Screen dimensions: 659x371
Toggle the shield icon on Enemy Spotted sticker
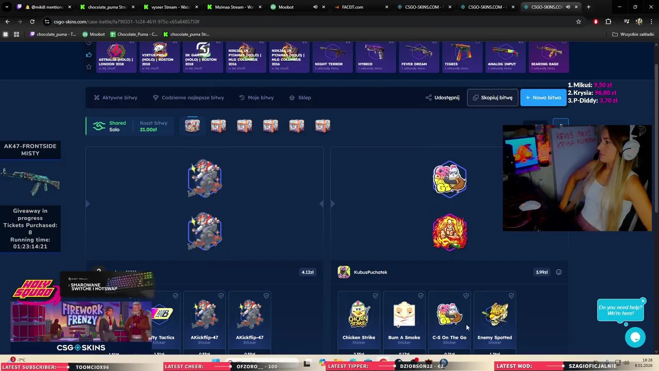point(511,296)
